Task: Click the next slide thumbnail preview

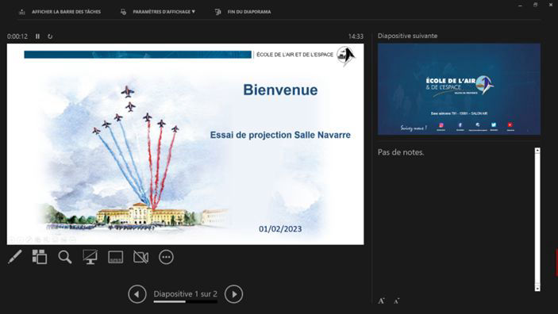Action: point(459,90)
